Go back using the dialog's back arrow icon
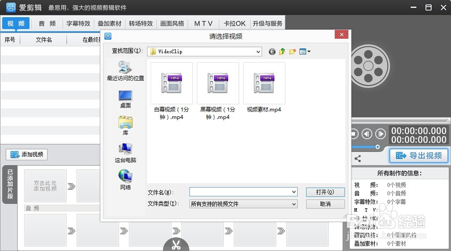 click(x=272, y=52)
